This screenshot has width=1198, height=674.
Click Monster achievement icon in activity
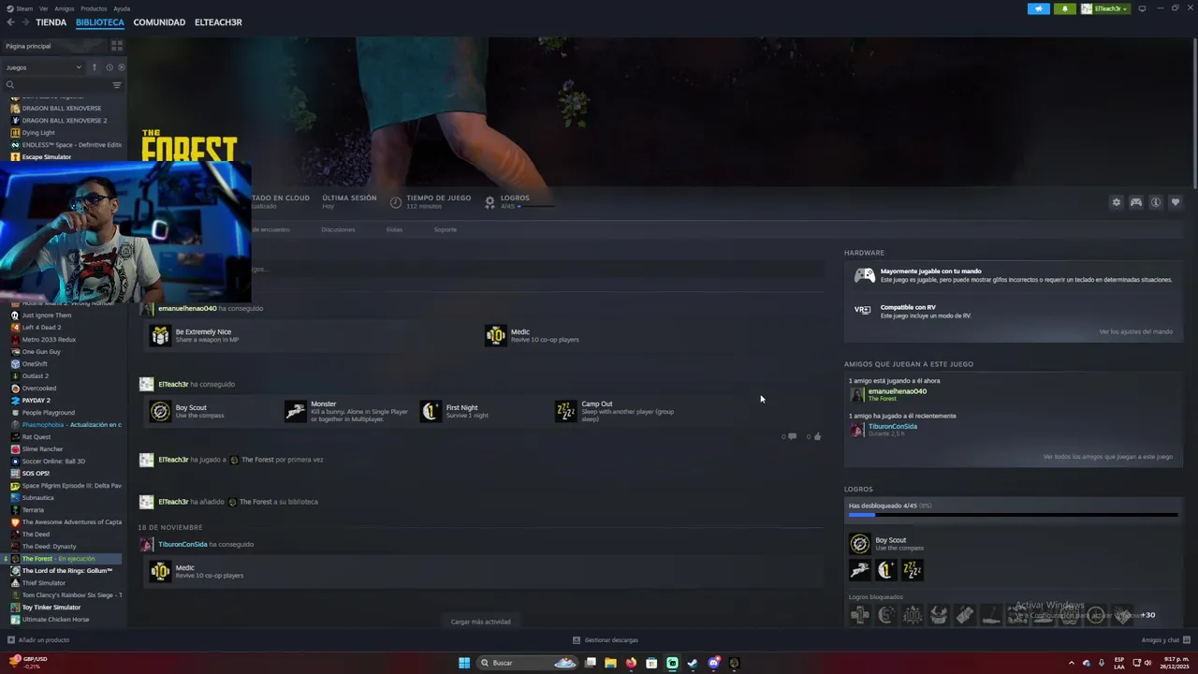pos(295,411)
